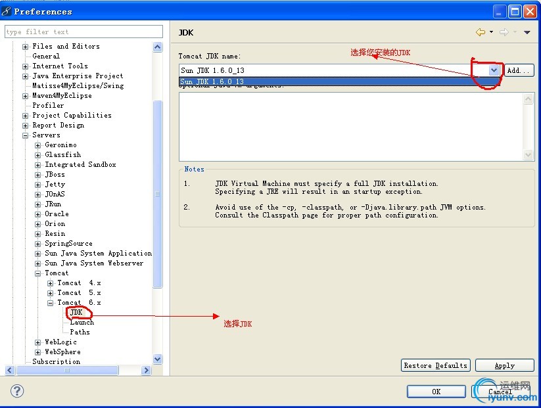Click inside the JVM arguments text area
This screenshot has width=541, height=408.
tap(351, 127)
